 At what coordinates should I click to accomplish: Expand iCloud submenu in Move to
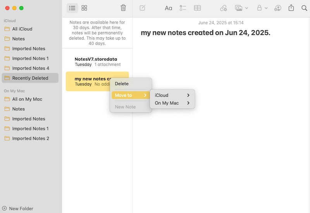[172, 95]
